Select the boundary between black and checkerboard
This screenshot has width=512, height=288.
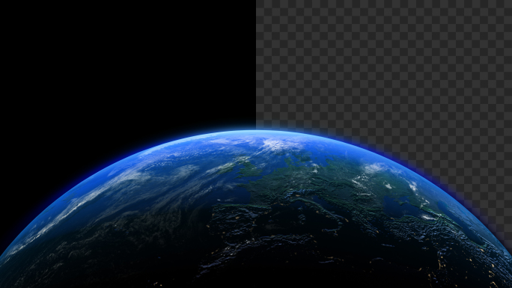256,64
